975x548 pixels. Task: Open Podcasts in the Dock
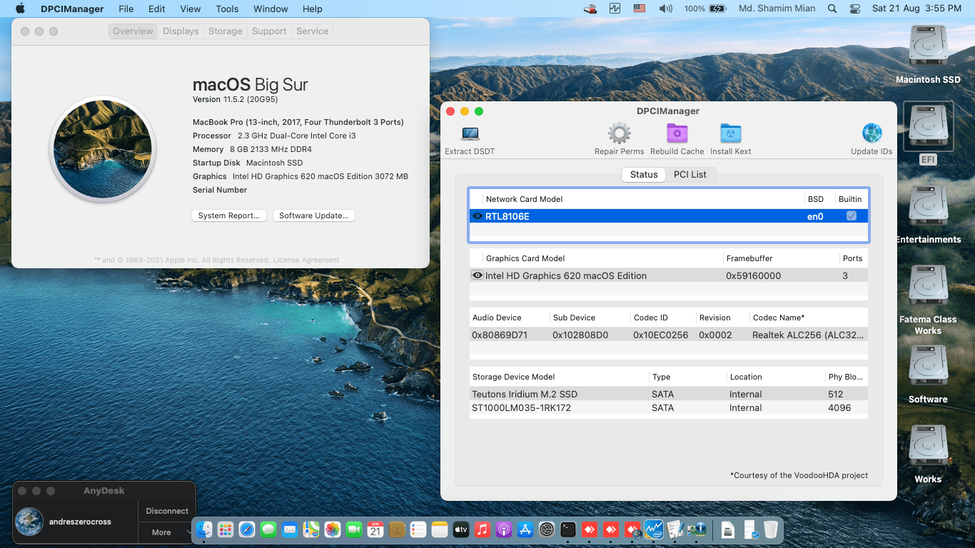tap(504, 529)
